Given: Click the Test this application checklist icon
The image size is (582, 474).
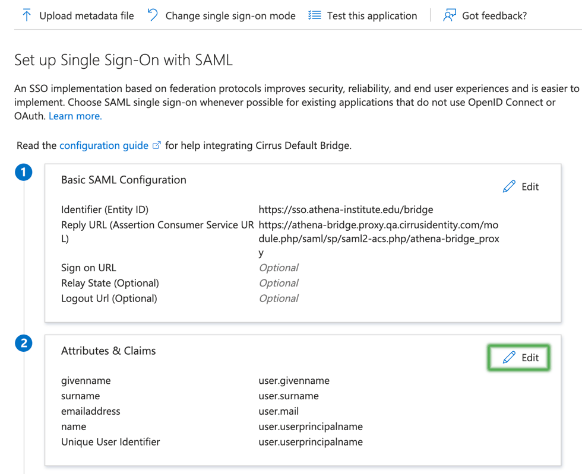Looking at the screenshot, I should click(315, 15).
